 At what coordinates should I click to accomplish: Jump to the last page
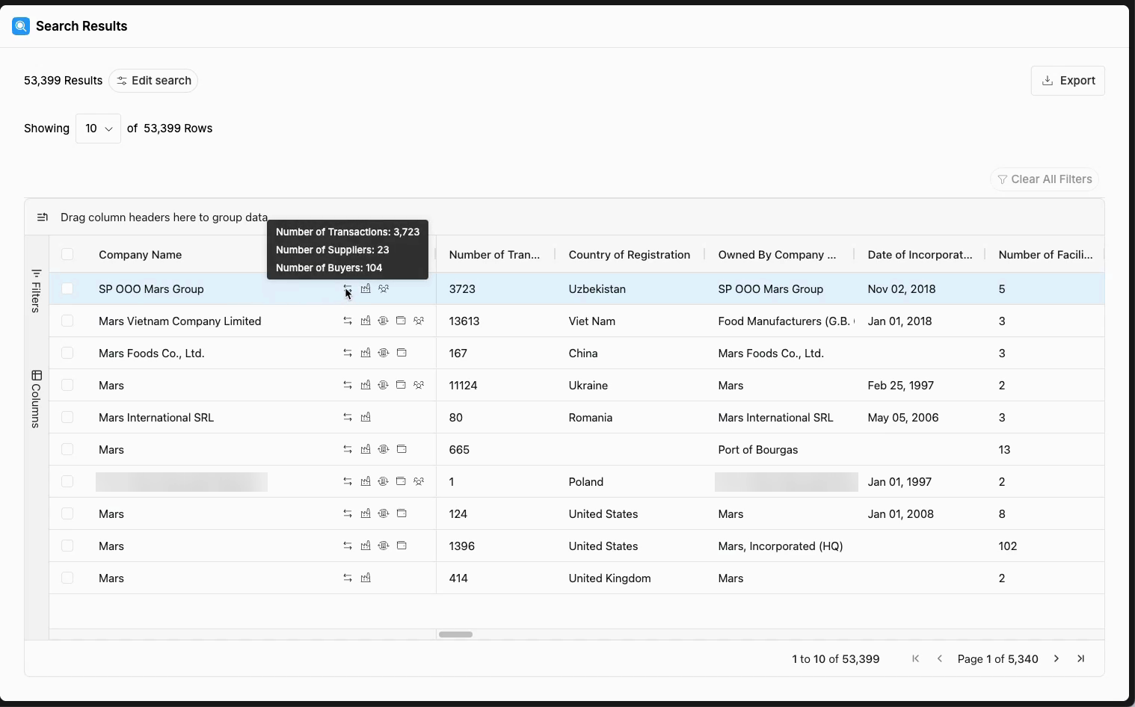pyautogui.click(x=1080, y=658)
